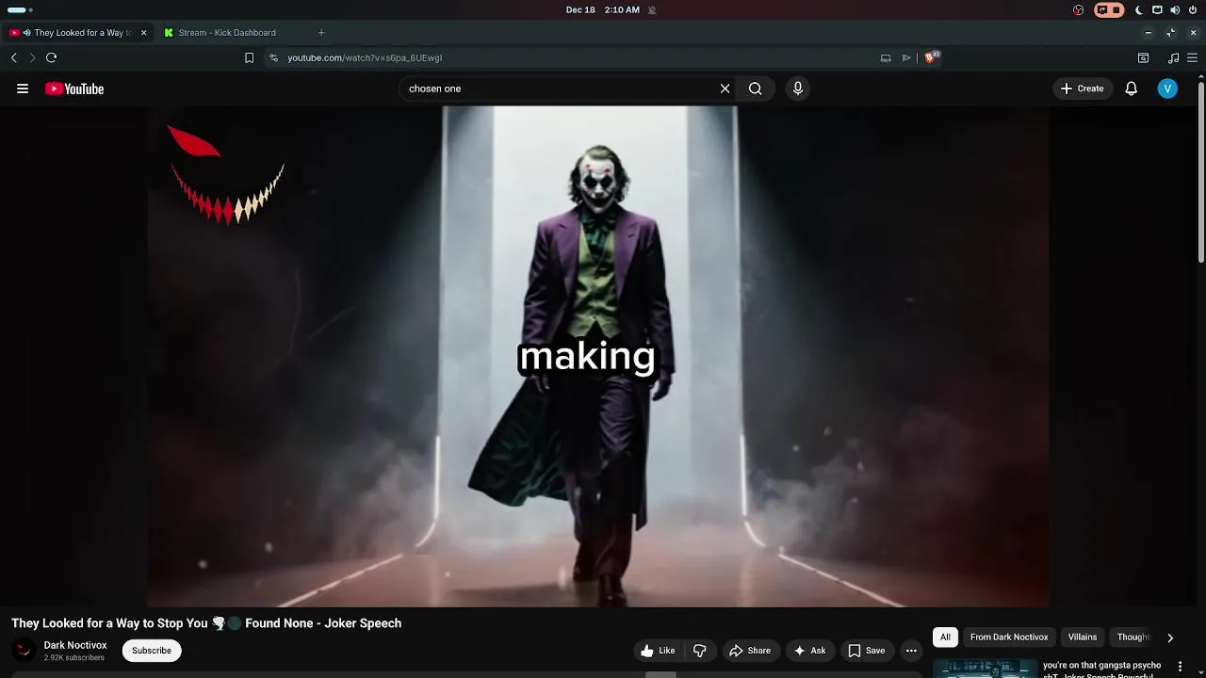
Task: Clear the search box with the X
Action: 725,89
